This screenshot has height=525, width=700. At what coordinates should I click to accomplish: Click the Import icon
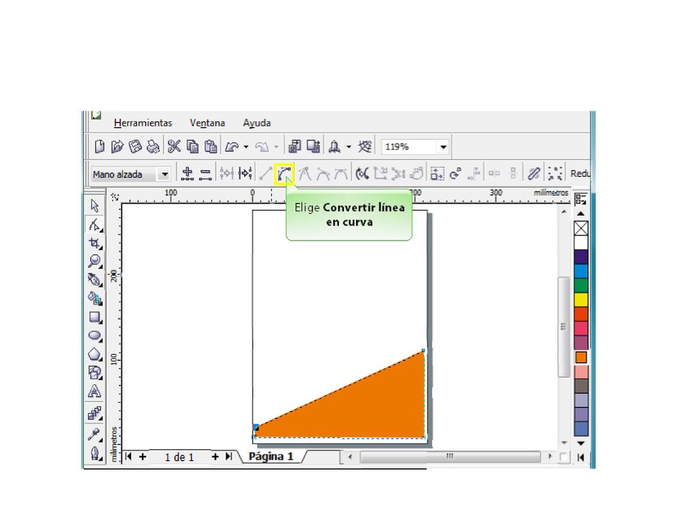point(295,146)
